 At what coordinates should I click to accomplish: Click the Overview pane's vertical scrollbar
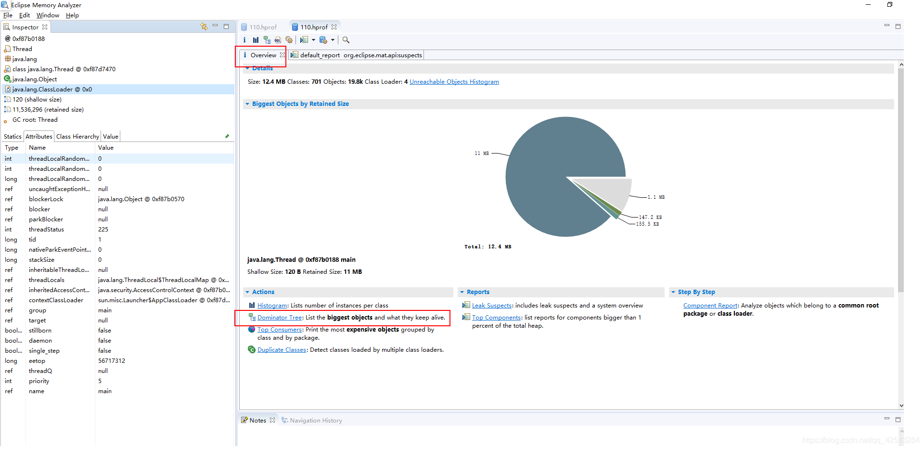pyautogui.click(x=901, y=180)
